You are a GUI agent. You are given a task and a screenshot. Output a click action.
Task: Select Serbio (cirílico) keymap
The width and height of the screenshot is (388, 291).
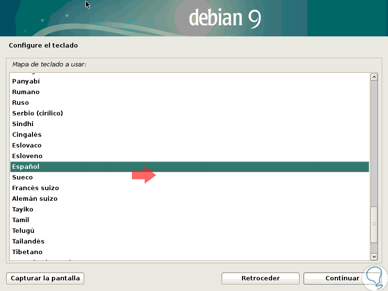tap(190, 113)
